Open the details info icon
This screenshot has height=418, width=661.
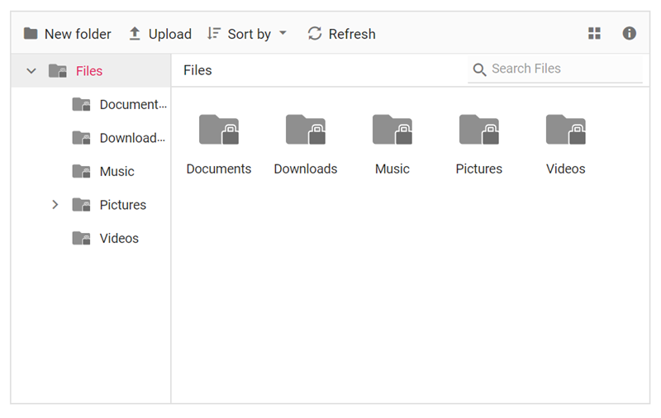[630, 34]
